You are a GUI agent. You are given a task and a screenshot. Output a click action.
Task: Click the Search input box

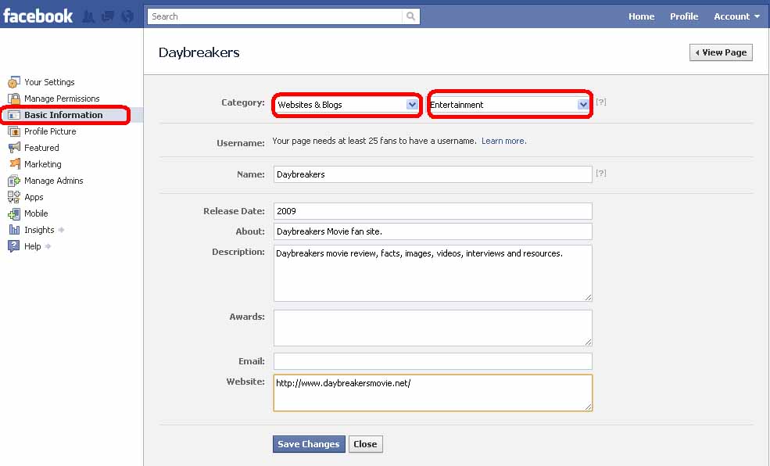[x=275, y=16]
